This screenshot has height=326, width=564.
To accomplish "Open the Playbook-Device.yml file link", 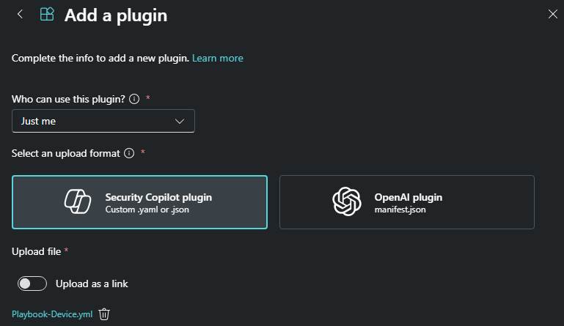I will tap(52, 314).
